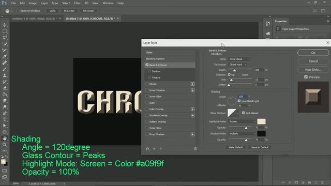331x186 pixels.
Task: Open the Filter menu
Action: pyautogui.click(x=77, y=3)
